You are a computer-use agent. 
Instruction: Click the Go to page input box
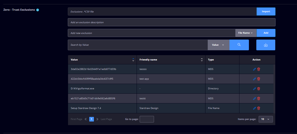pyautogui.click(x=147, y=119)
